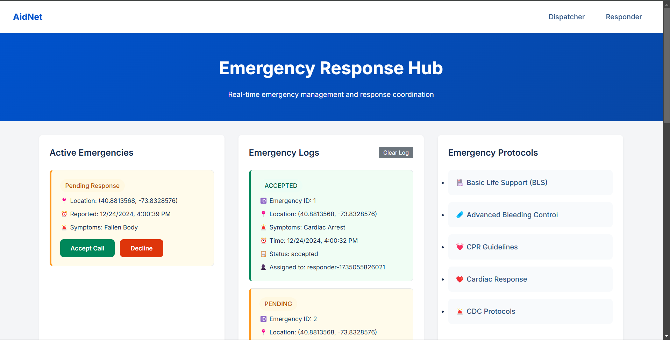
Task: Click the Emergency ID: 1 text
Action: tap(292, 201)
